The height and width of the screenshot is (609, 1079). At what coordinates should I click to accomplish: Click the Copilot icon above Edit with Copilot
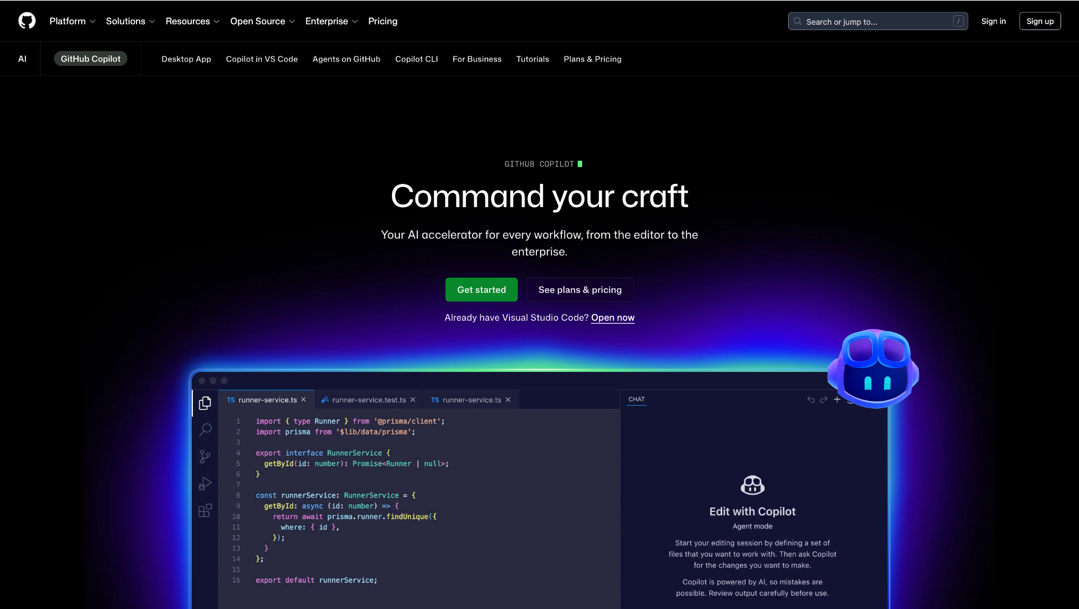(x=752, y=485)
